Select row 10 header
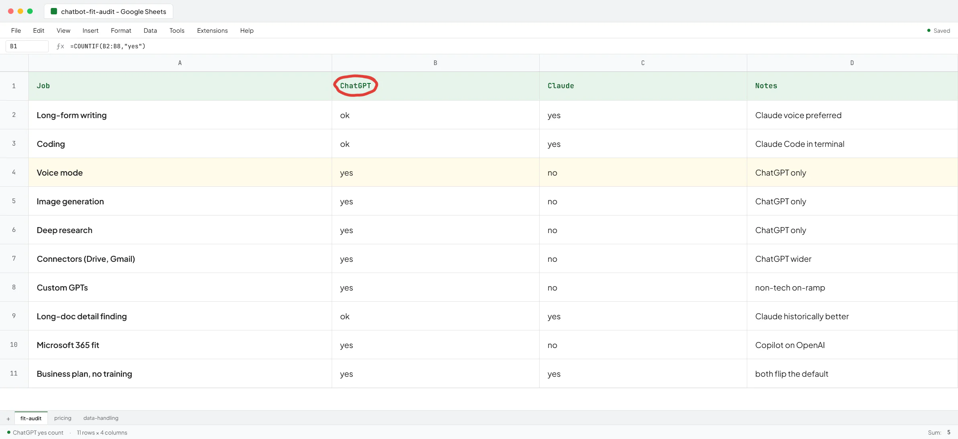 [x=14, y=345]
